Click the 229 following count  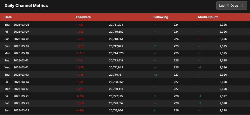pos(176,110)
